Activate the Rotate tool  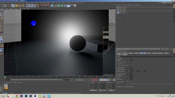(20, 6)
